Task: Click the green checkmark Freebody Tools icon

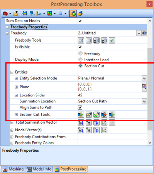Action: click(112, 40)
